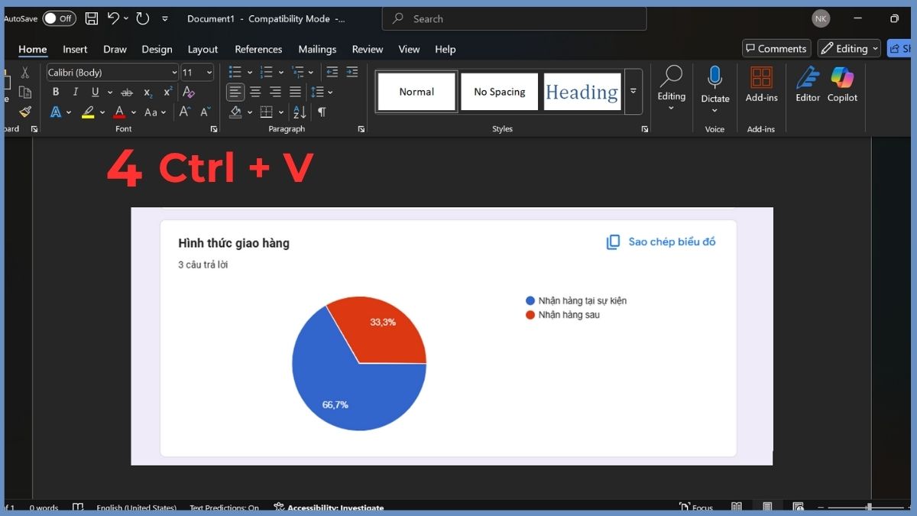
Task: Toggle paragraph marks display
Action: (x=321, y=112)
